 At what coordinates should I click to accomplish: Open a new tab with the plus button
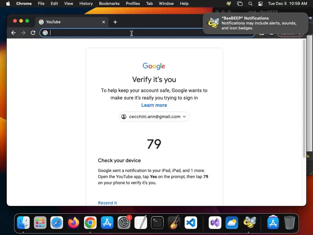pyautogui.click(x=115, y=22)
